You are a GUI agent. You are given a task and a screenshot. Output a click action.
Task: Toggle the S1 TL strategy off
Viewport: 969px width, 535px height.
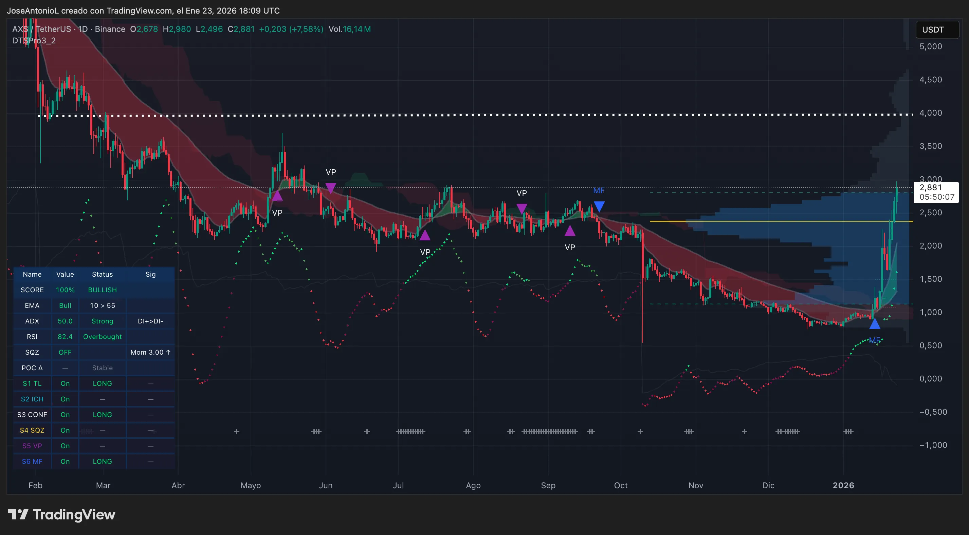65,383
